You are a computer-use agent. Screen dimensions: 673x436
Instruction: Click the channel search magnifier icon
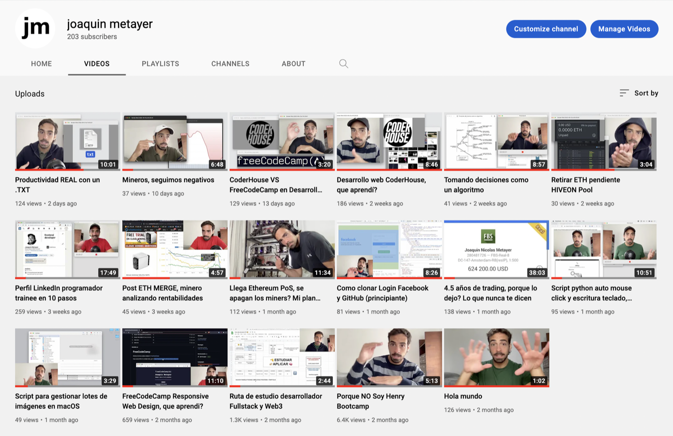pos(344,64)
